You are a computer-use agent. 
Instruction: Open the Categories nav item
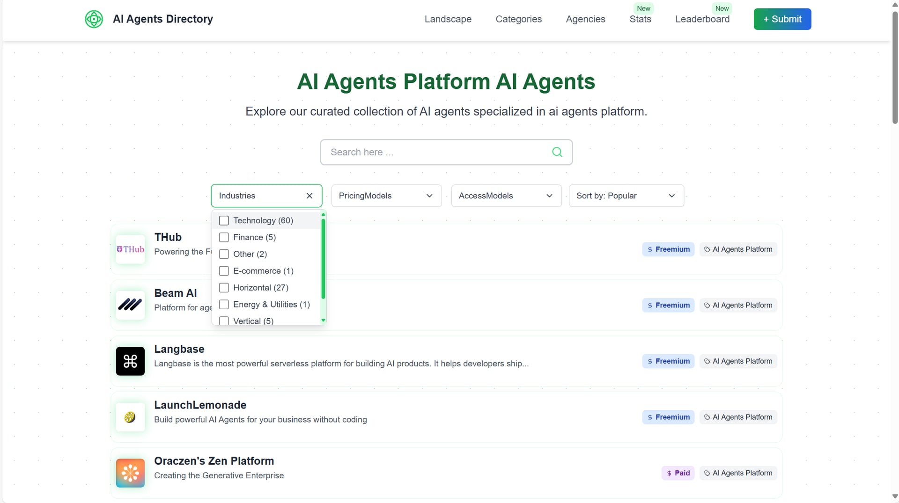[519, 19]
